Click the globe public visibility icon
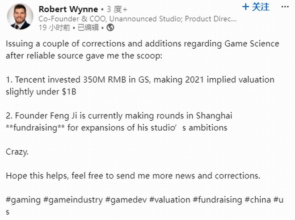 click(110, 28)
